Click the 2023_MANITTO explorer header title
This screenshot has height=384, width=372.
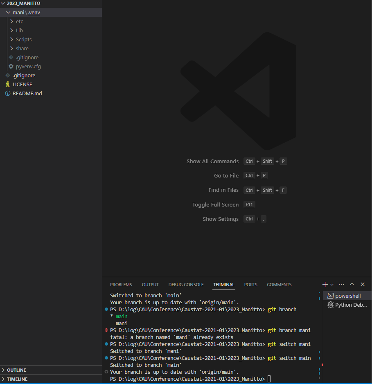coord(23,3)
